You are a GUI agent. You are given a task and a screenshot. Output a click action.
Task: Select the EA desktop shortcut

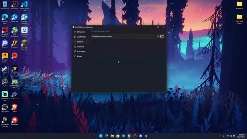point(15,57)
